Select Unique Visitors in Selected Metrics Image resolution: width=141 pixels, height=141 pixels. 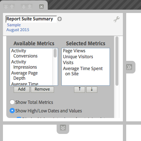[78, 57]
